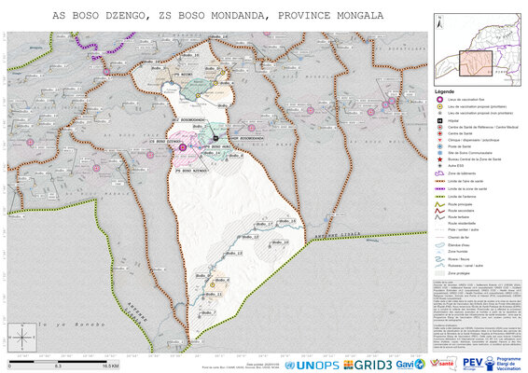Click the Centre de Santé legend icon
This screenshot has width=528, height=373.
pos(439,133)
